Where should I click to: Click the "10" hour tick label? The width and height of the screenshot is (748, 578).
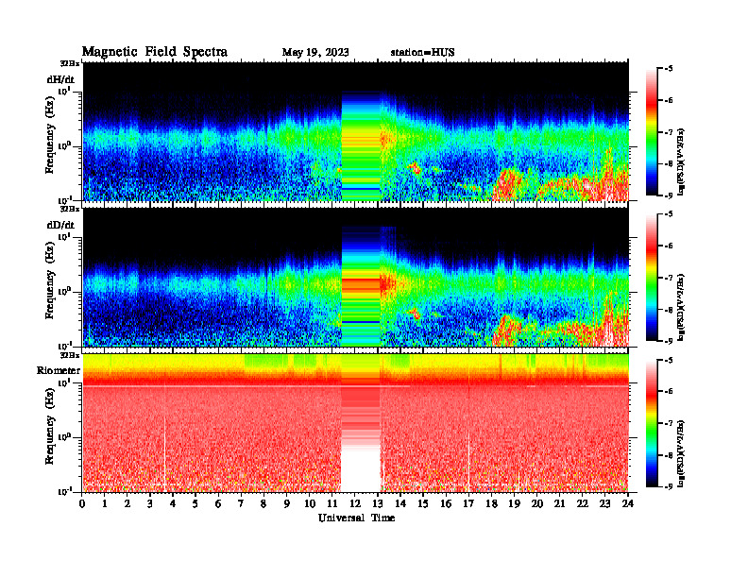coord(310,504)
